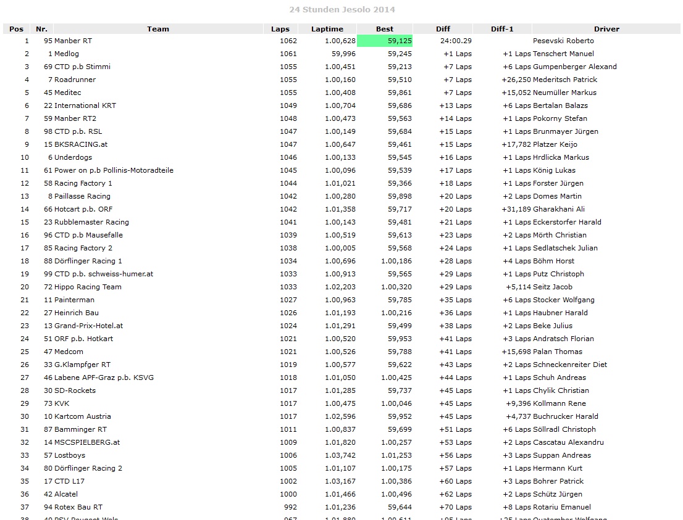
Task: Select driver Pesevski Roberto
Action: pos(563,41)
